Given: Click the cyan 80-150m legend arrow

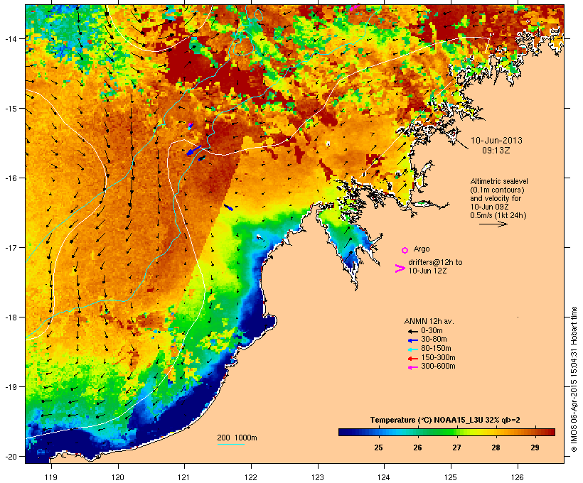Looking at the screenshot, I should point(412,349).
